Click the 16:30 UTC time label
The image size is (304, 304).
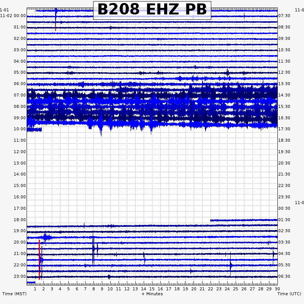pyautogui.click(x=284, y=118)
